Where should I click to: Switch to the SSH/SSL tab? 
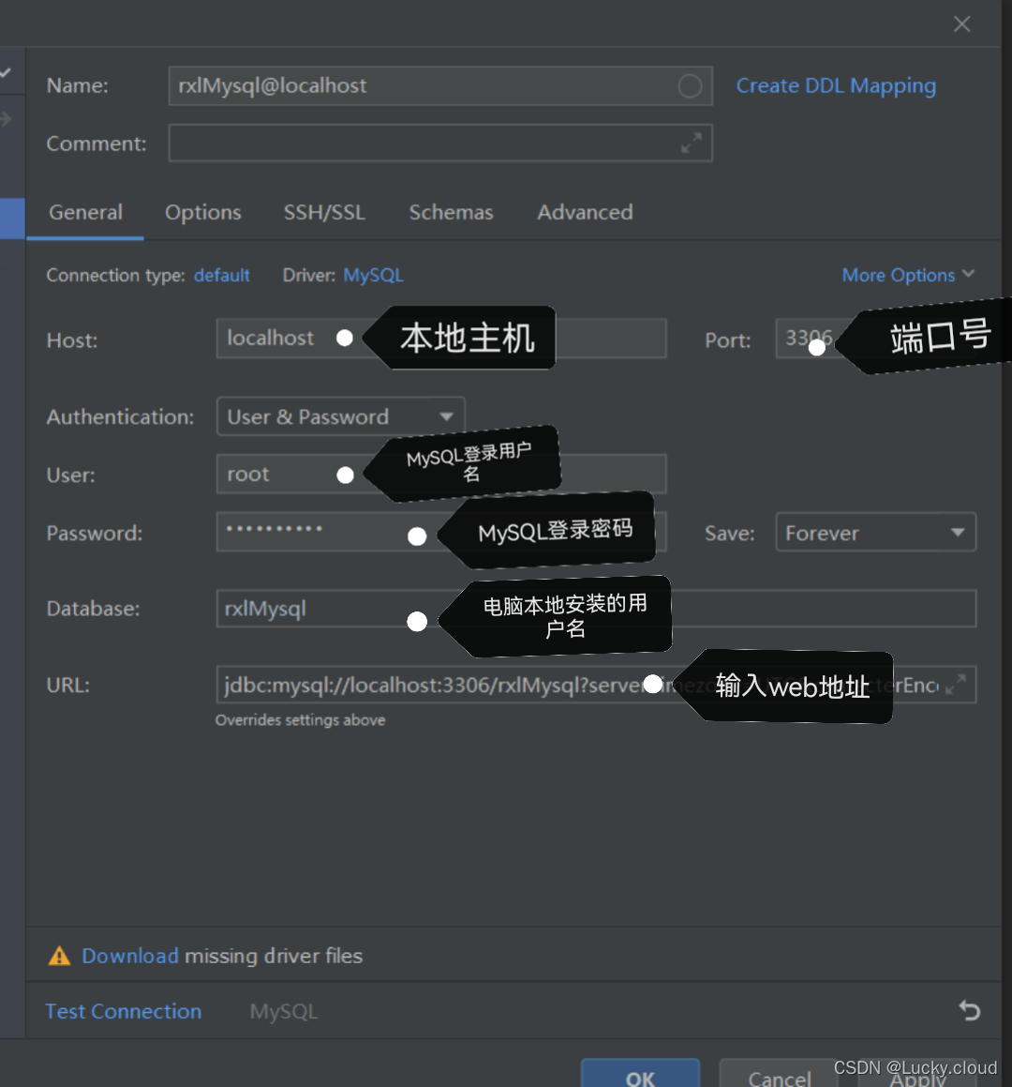pos(324,212)
